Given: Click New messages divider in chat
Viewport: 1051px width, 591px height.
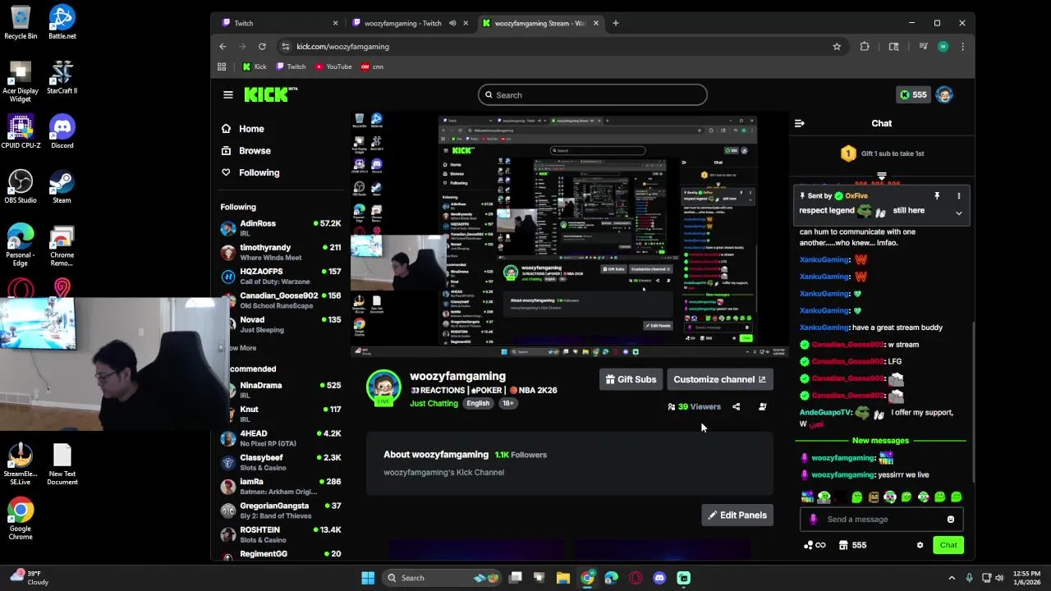Looking at the screenshot, I should click(x=880, y=441).
